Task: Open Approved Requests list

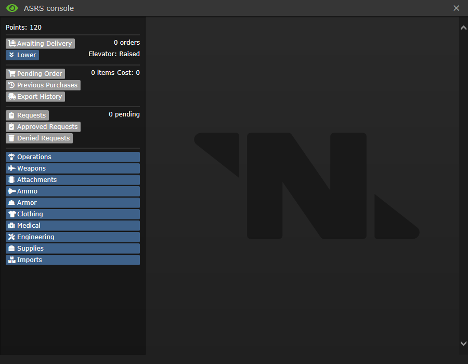Action: 43,127
